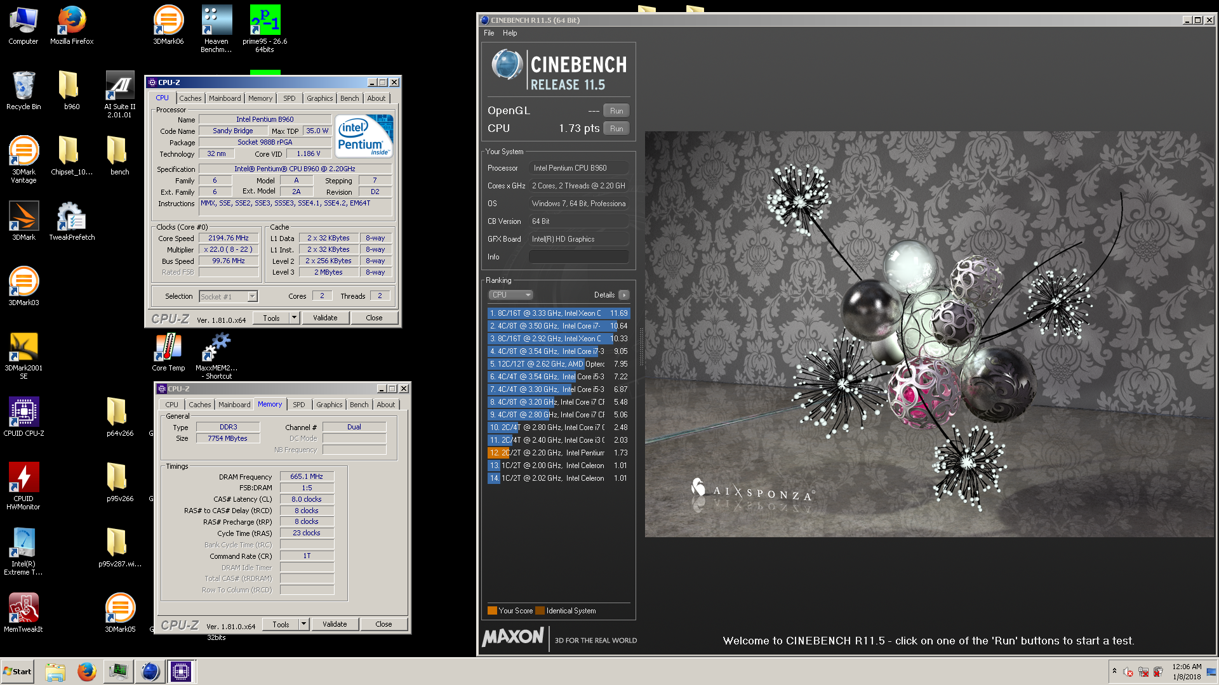The image size is (1219, 685).
Task: Select your score row 2C/2T 2.20 GHz Pentium
Action: click(559, 453)
